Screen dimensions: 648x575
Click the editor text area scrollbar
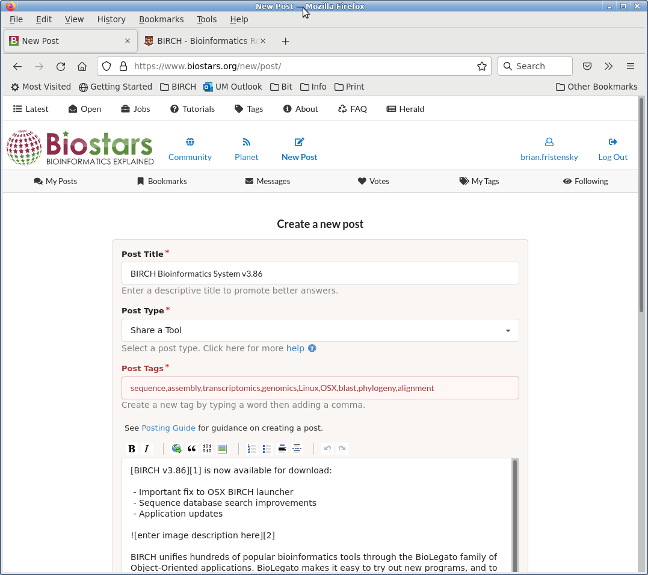515,515
